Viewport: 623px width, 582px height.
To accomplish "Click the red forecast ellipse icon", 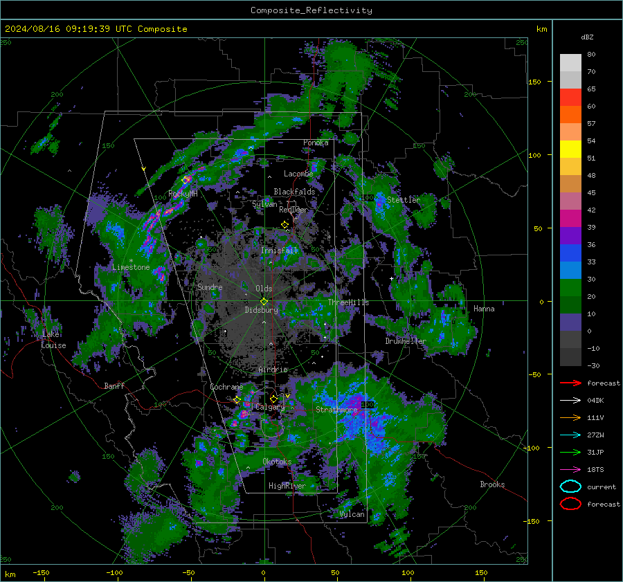I will 570,504.
